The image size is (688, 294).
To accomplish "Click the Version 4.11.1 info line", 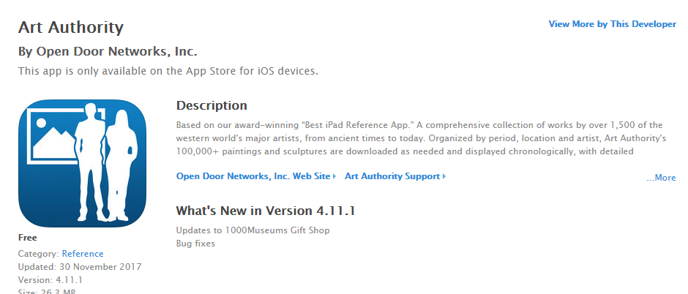I will (51, 280).
